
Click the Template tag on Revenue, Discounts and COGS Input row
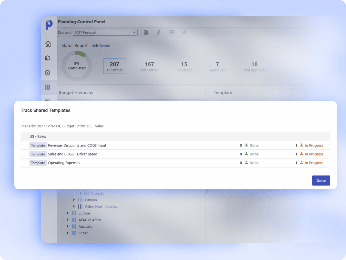[x=38, y=145]
